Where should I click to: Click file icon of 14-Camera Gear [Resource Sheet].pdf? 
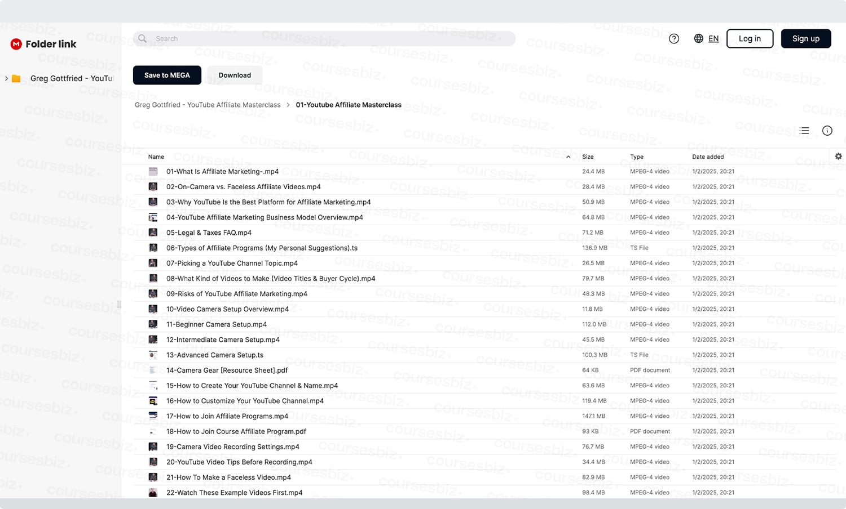tap(153, 370)
